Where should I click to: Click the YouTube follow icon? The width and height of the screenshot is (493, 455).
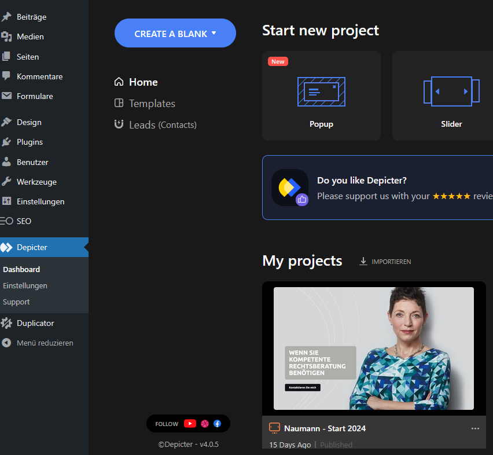point(190,424)
